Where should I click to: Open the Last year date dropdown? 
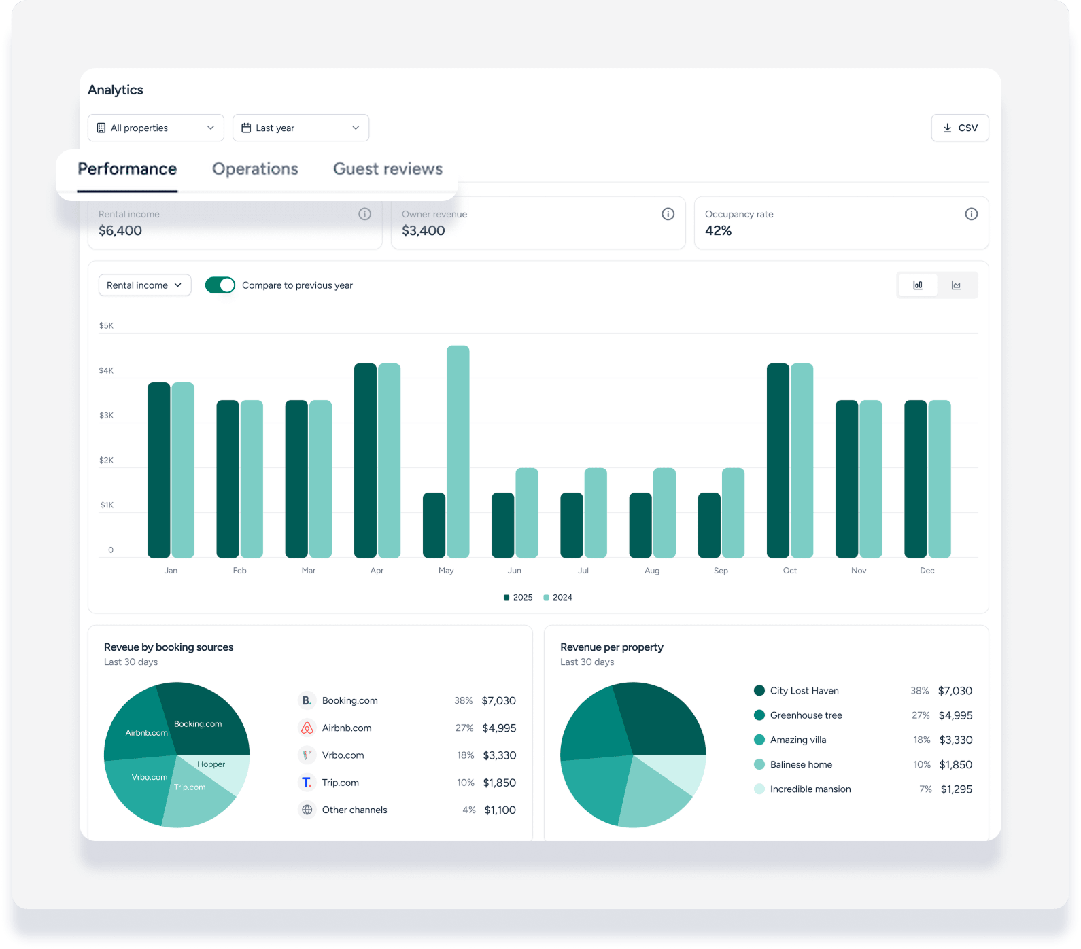point(301,128)
